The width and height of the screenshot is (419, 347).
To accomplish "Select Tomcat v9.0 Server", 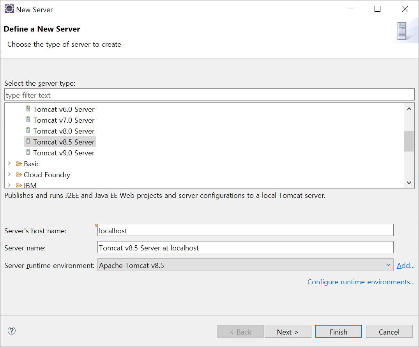I will tap(64, 153).
